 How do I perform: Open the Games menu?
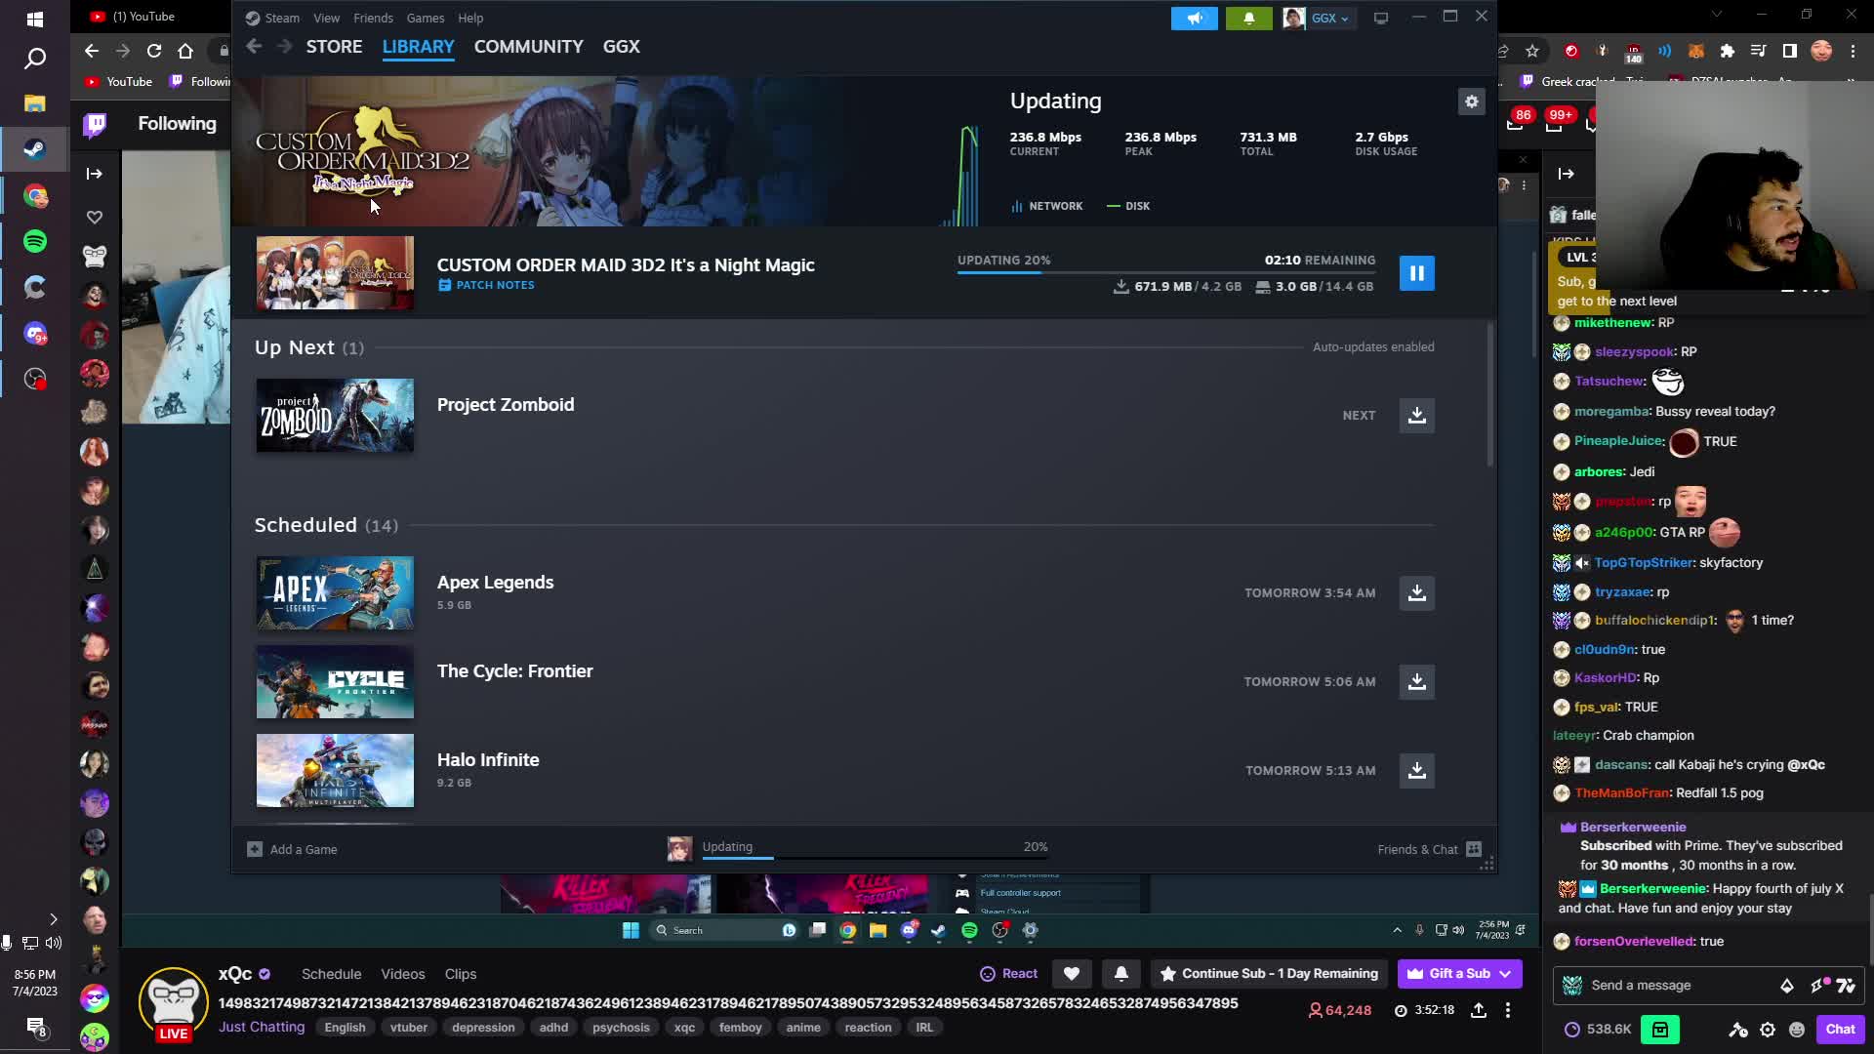click(425, 18)
